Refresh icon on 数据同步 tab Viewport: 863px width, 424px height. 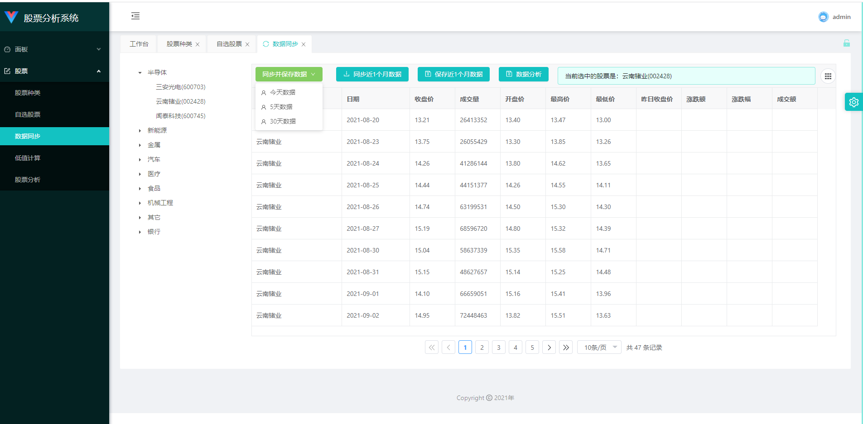pos(266,44)
